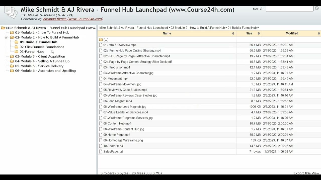The height and width of the screenshot is (180, 321).
Task: Click file icon of 04-Movement.mp4
Action: coord(101,78)
